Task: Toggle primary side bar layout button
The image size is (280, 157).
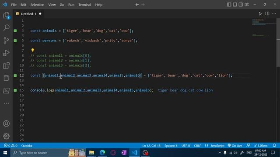Action: (229, 5)
